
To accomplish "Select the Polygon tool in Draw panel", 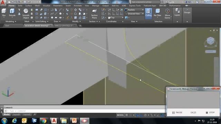I will (52, 18).
